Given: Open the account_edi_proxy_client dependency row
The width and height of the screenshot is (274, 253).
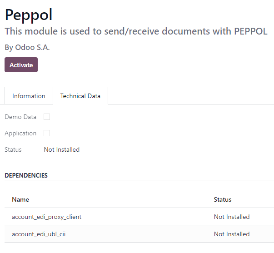Looking at the screenshot, I should coord(139,217).
